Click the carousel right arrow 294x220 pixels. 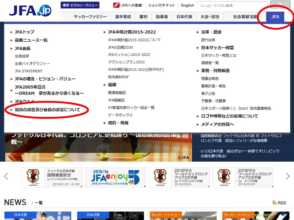pos(288,176)
